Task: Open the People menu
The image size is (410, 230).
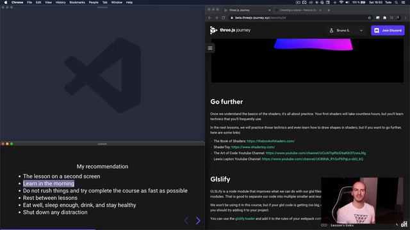Action: (x=94, y=3)
